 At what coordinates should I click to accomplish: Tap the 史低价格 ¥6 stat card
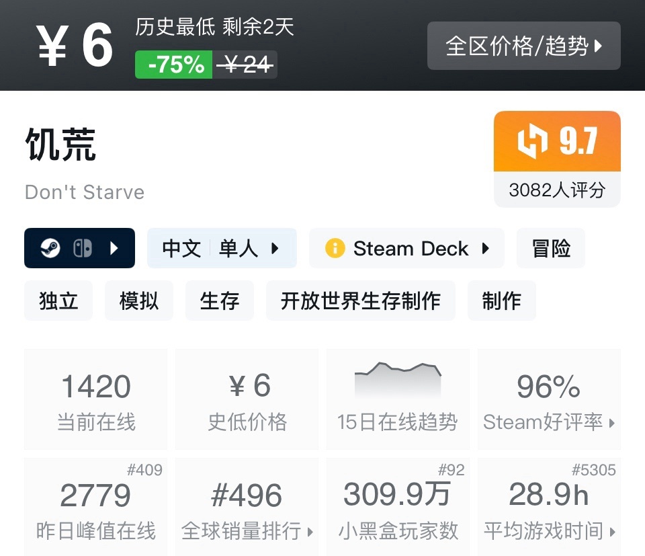click(247, 399)
